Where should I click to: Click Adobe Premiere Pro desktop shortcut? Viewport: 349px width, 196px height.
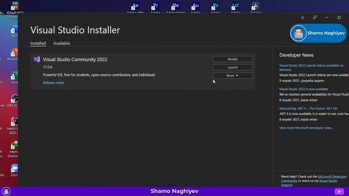coord(155,8)
